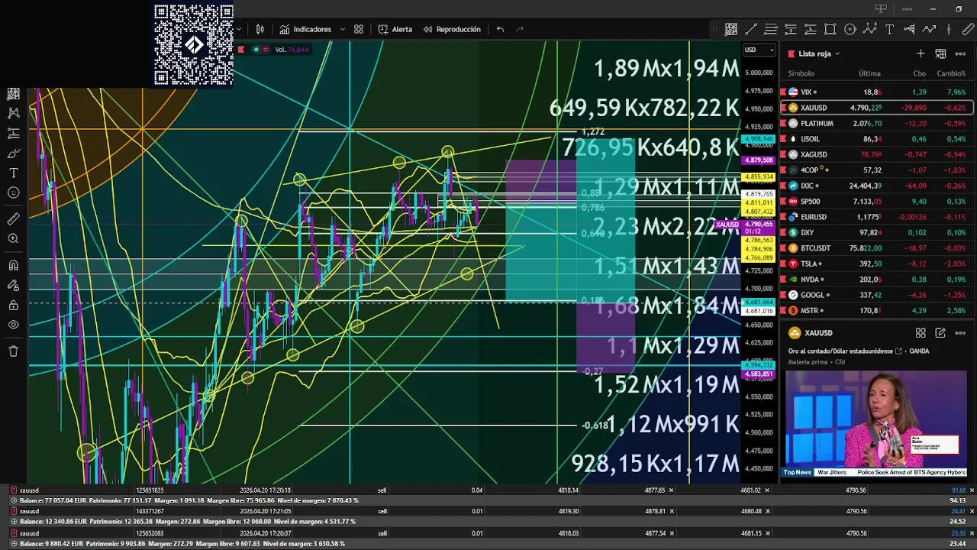The image size is (977, 550).
Task: Select the rectangle shape in top toolbar
Action: pos(830,29)
